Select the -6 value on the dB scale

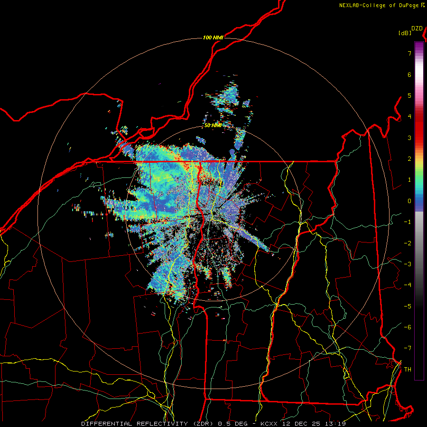[x=408, y=327]
